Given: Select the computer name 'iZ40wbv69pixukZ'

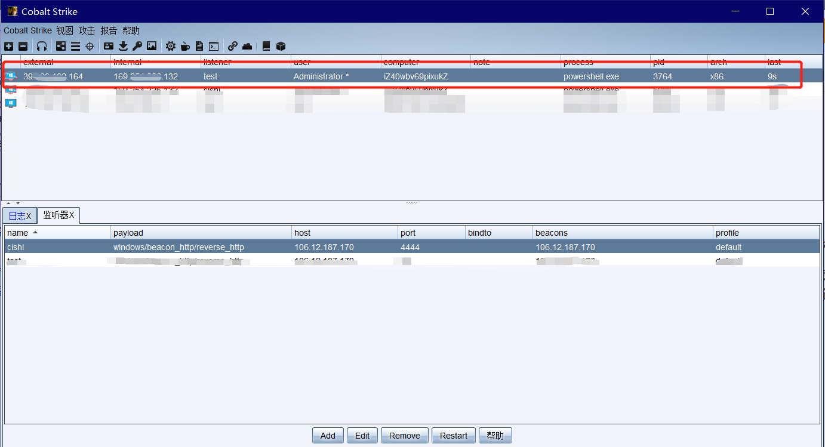Looking at the screenshot, I should [415, 76].
